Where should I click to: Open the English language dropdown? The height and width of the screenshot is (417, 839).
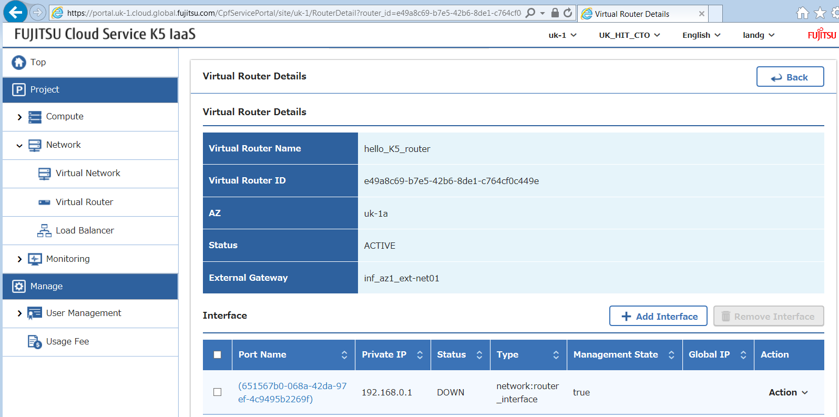tap(701, 35)
